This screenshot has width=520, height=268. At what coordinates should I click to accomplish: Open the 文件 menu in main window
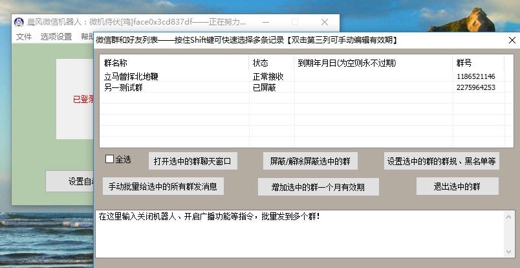24,36
